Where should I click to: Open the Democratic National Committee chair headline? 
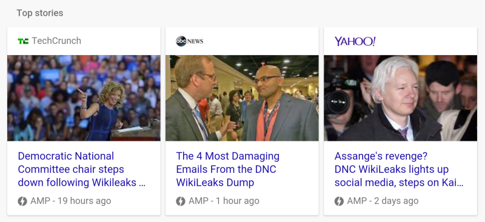[82, 169]
